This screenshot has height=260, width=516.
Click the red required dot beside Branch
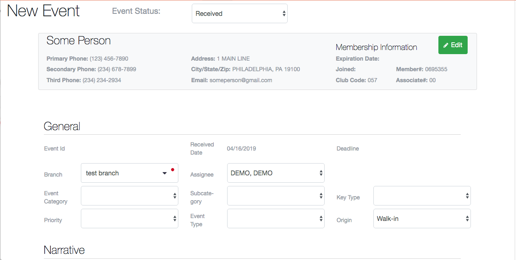point(173,169)
